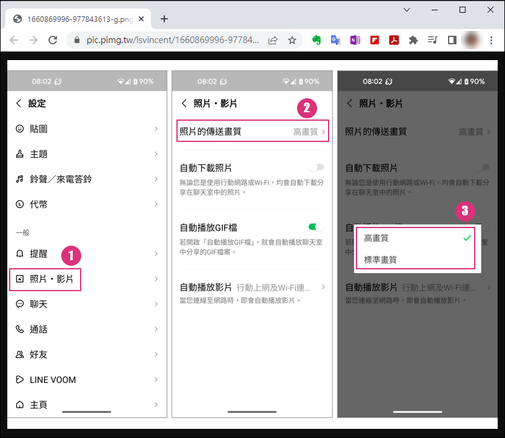The width and height of the screenshot is (505, 438).
Task: Reload the current page
Action: (x=53, y=40)
